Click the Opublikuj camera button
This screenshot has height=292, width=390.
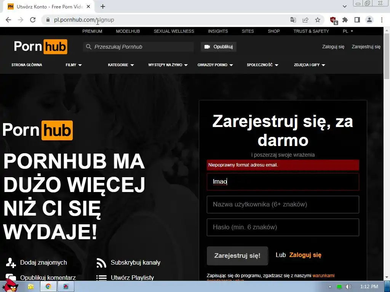tap(218, 47)
